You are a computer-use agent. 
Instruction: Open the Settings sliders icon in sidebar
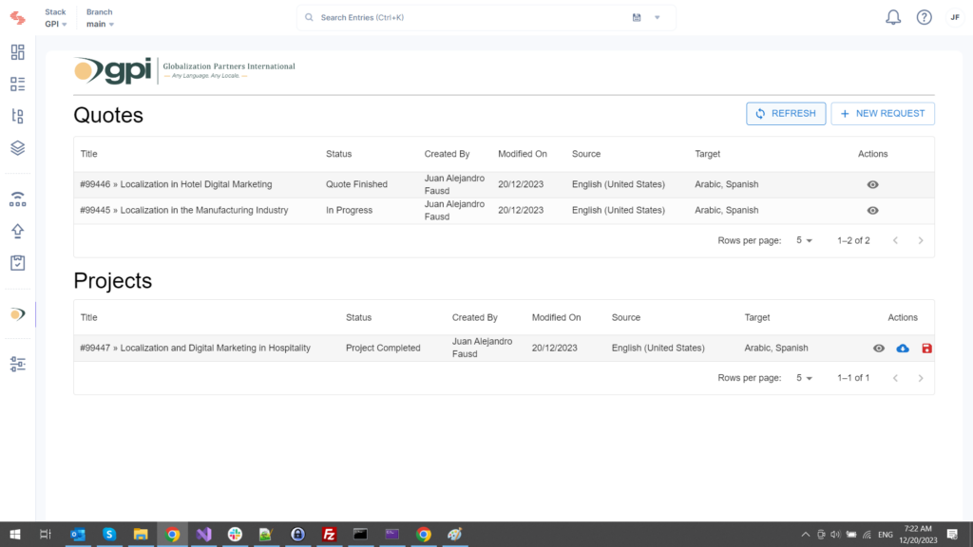(x=17, y=364)
